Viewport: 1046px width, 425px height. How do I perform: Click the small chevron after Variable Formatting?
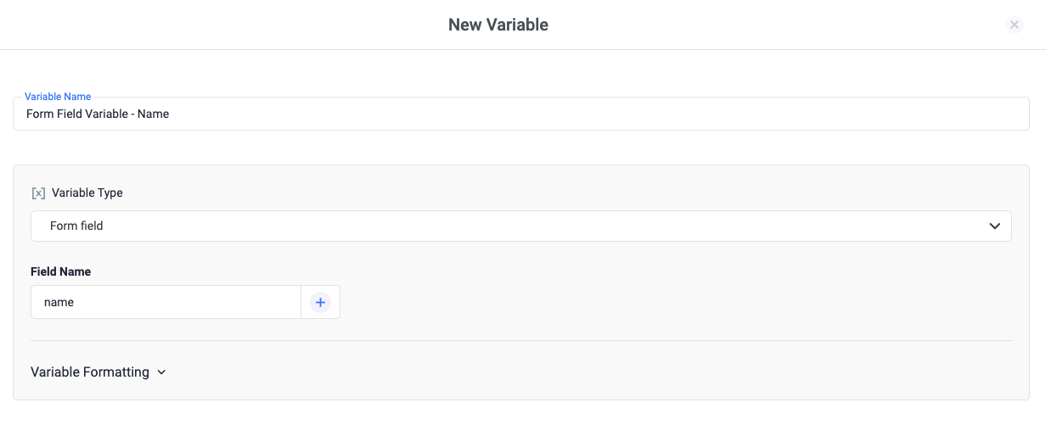161,372
